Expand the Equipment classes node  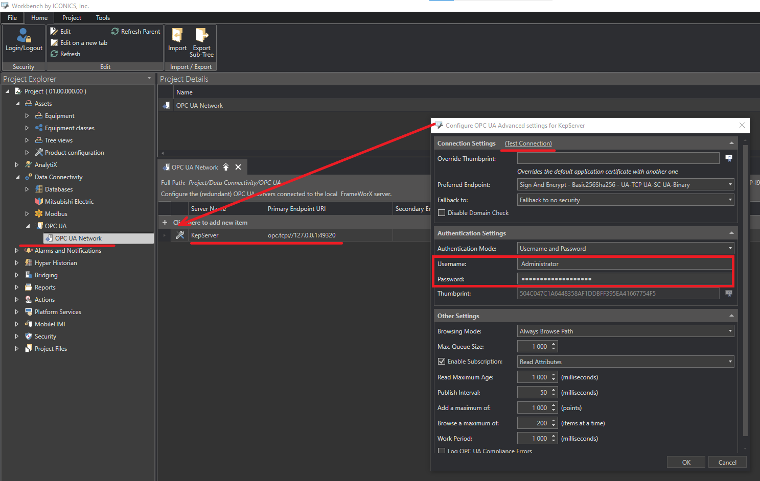[27, 128]
